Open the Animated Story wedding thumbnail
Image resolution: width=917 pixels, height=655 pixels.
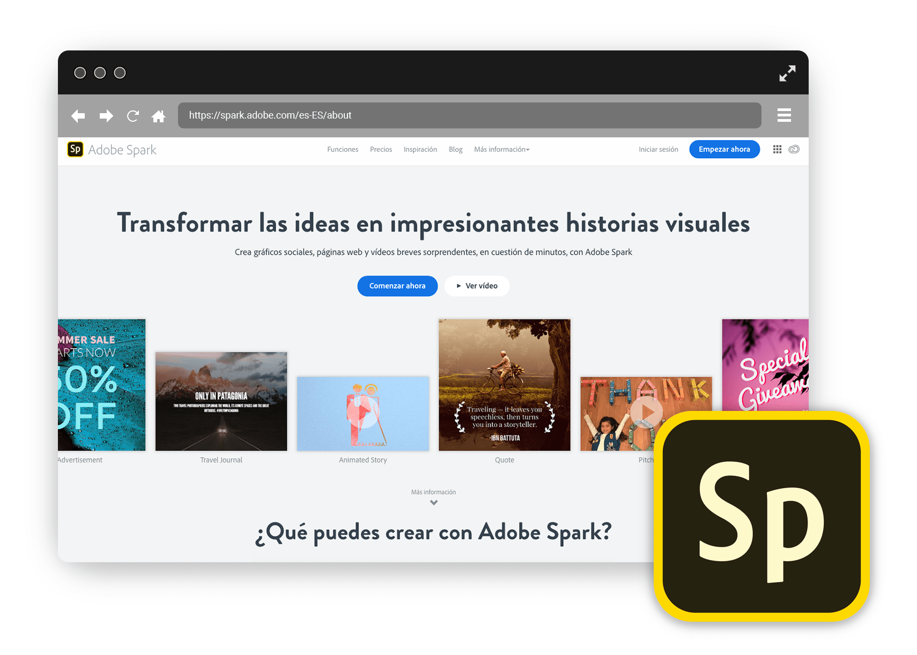coord(363,414)
